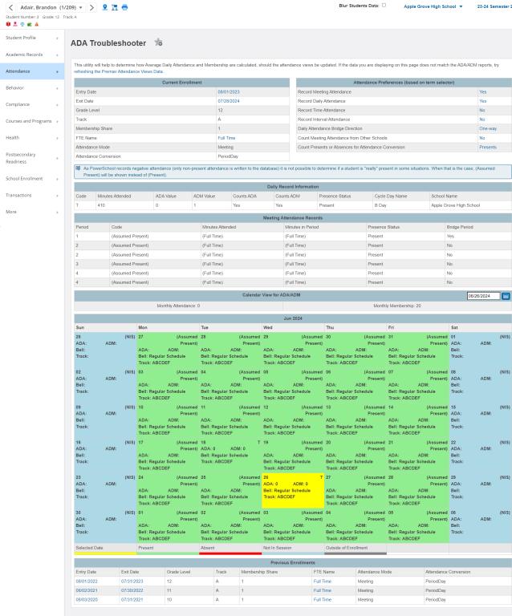Screen dimensions: 512x616
Task: Click the Full Time FTE Name link in Current Enrollment
Action: [x=226, y=138]
